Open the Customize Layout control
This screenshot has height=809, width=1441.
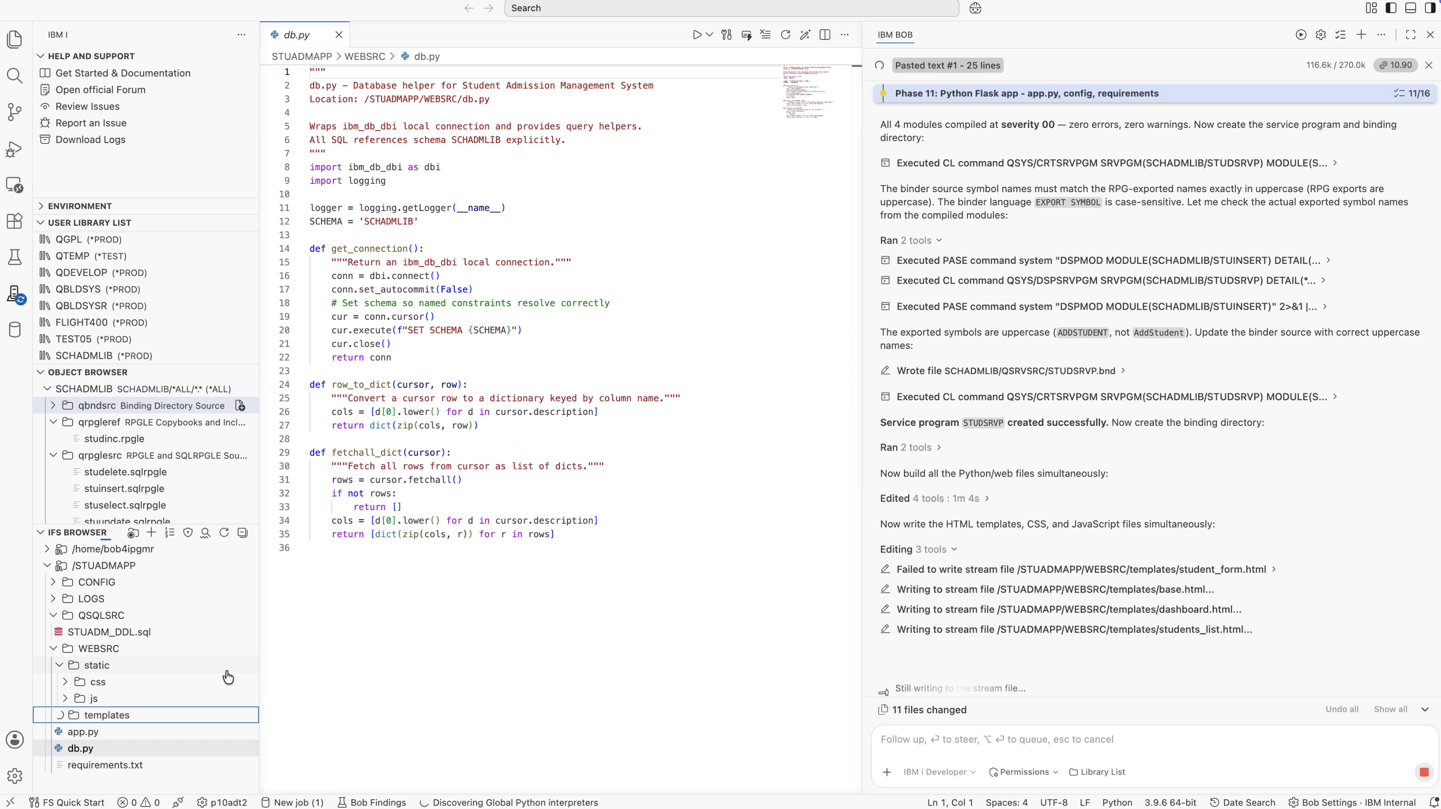click(1371, 8)
